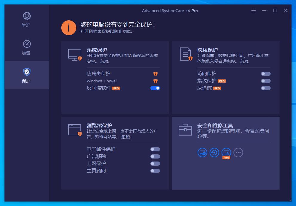Click 忽略 link under 系统保护
Image resolution: width=296 pixels, height=206 pixels.
(105, 62)
